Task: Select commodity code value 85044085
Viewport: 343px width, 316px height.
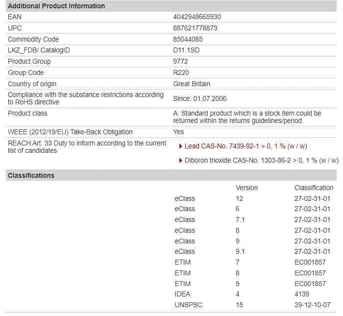Action: coord(188,39)
